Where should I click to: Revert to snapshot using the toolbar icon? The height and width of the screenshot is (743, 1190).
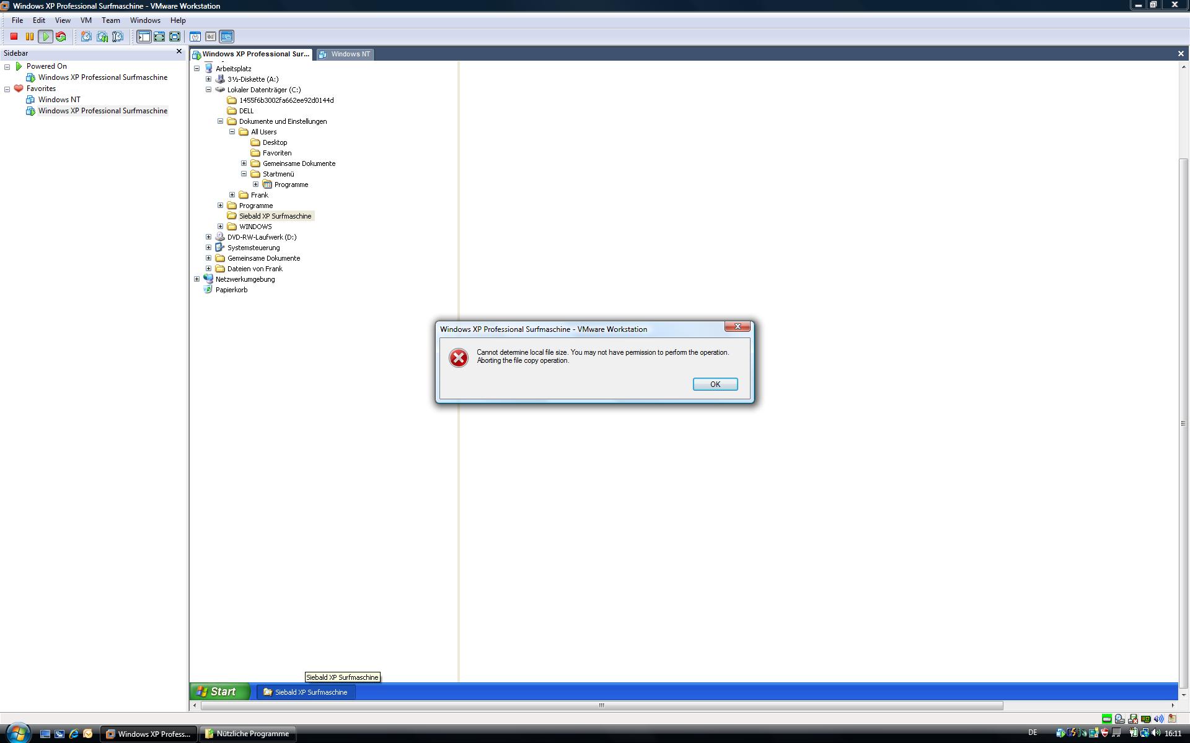102,37
